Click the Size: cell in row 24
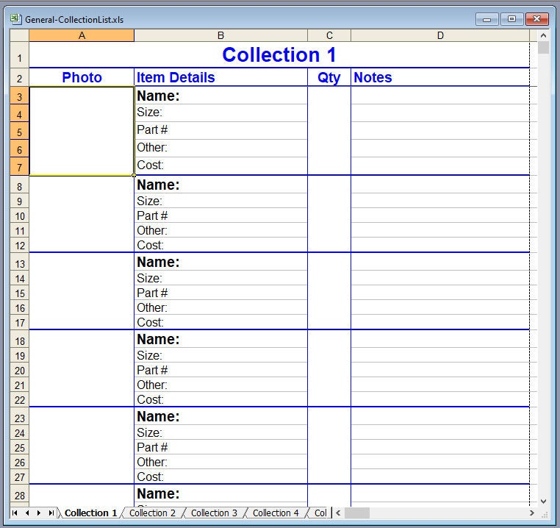 coord(220,432)
